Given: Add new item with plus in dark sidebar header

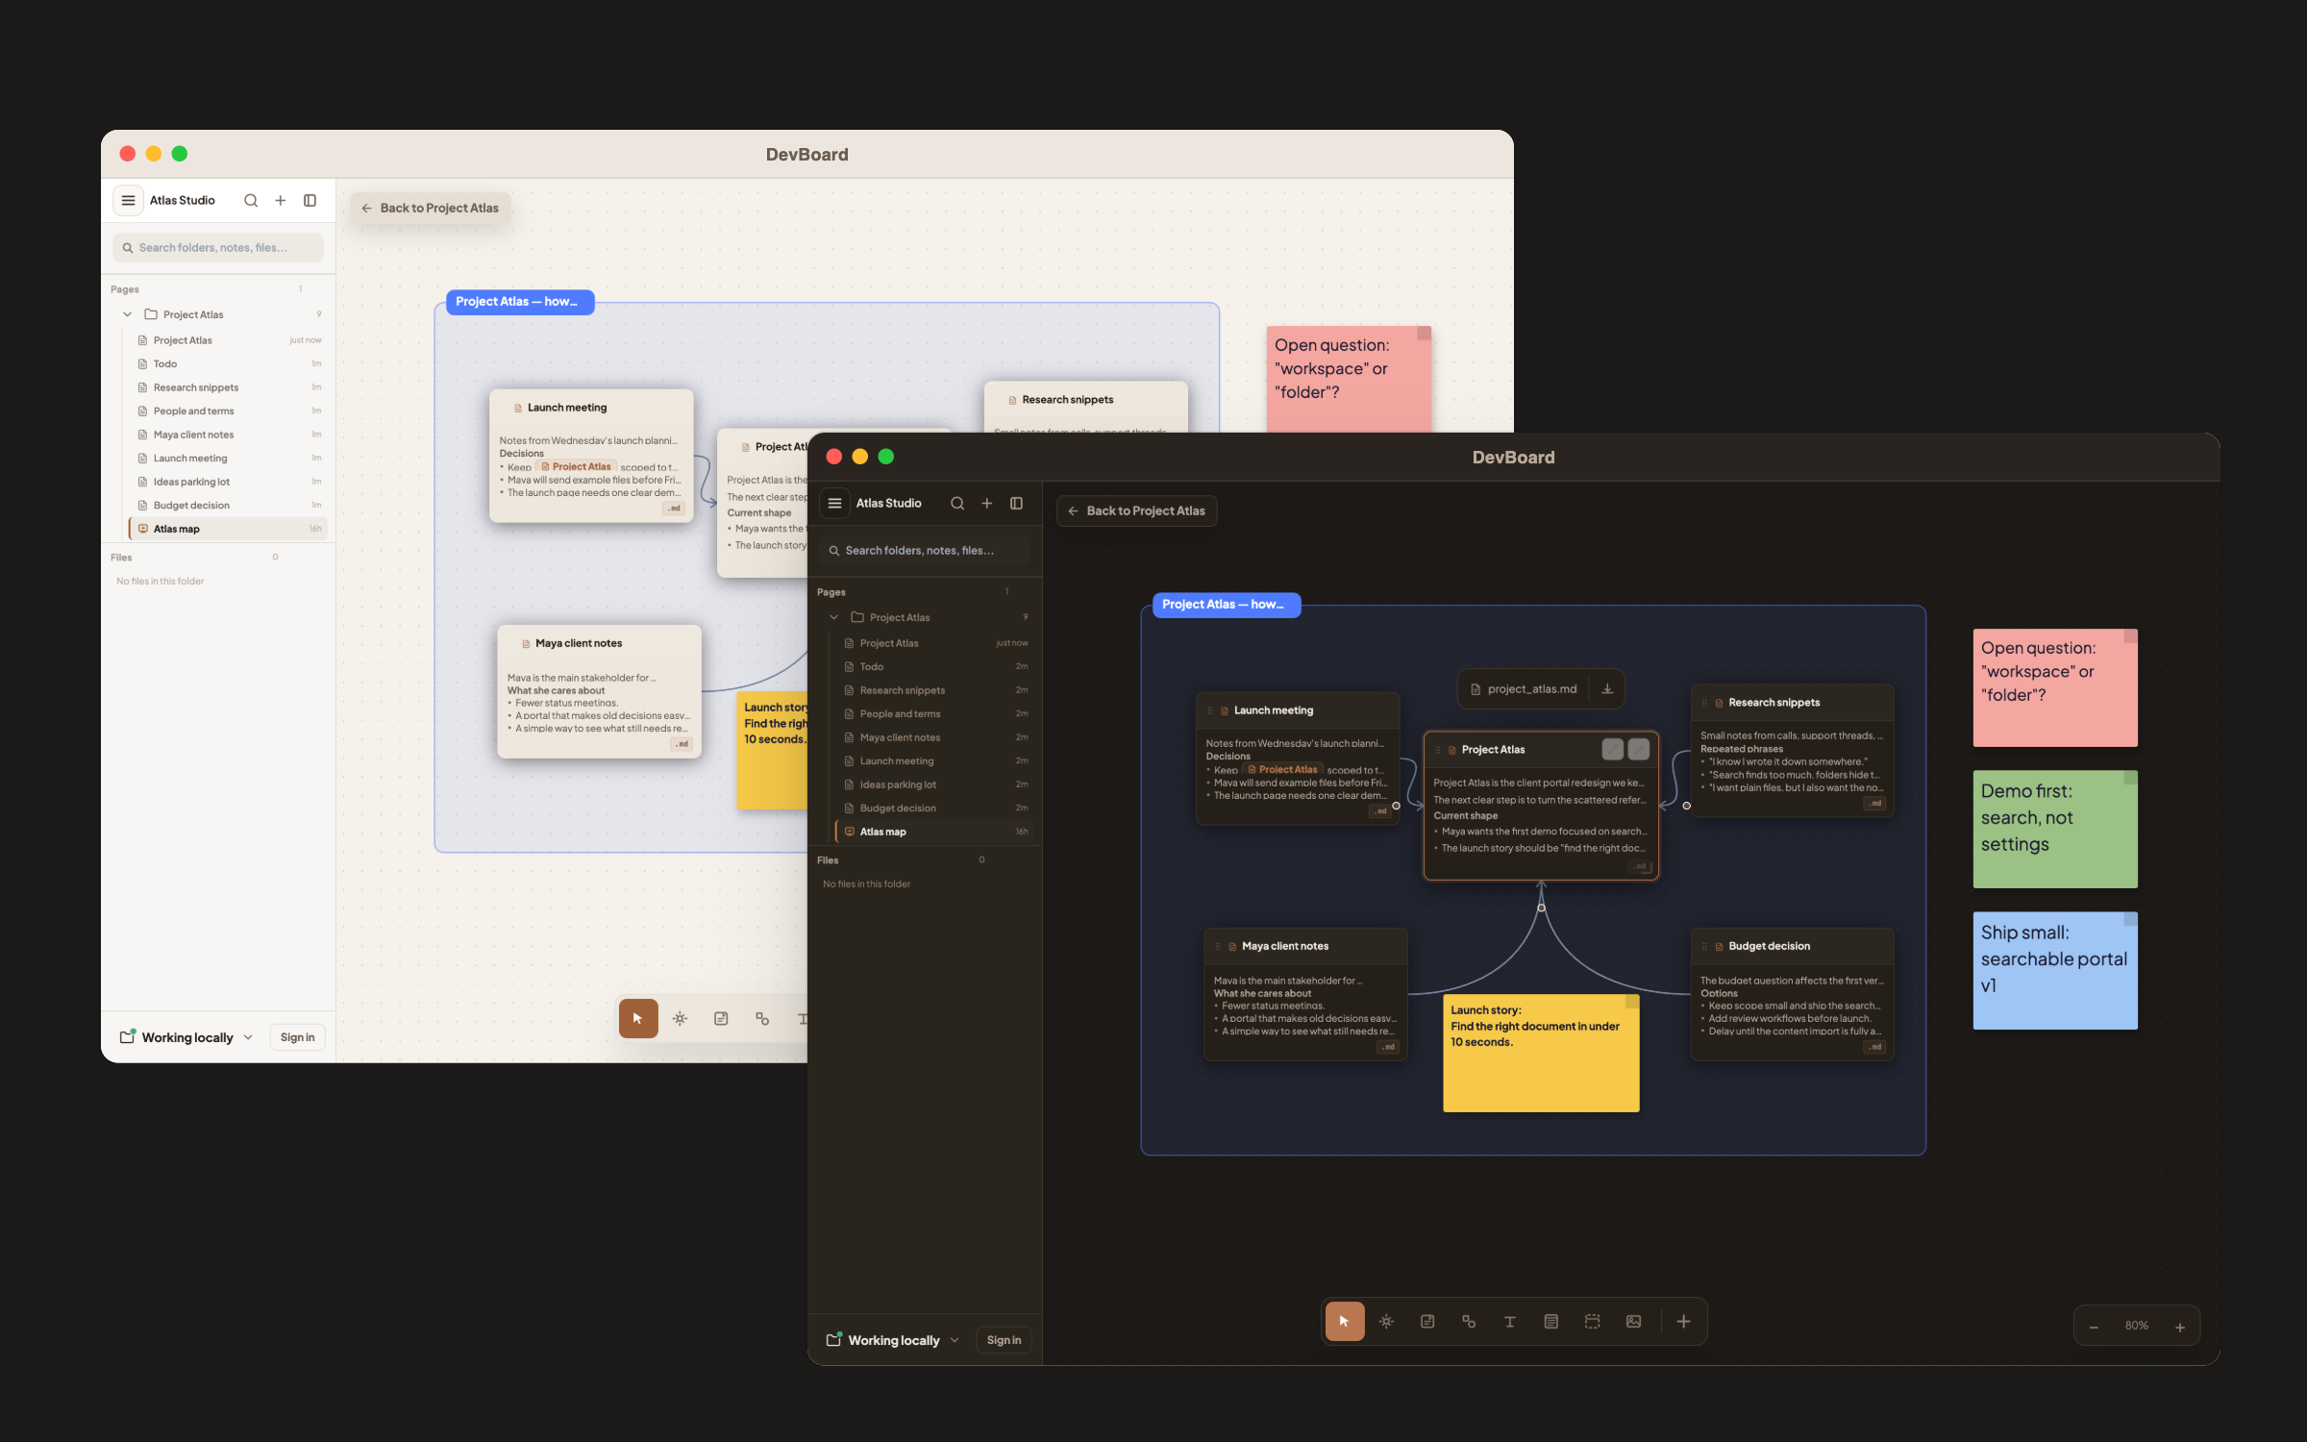Looking at the screenshot, I should 986,503.
